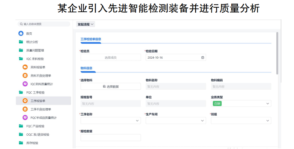Click the 报检数量 input field
Screen dimensions: 294x149
pos(110,137)
